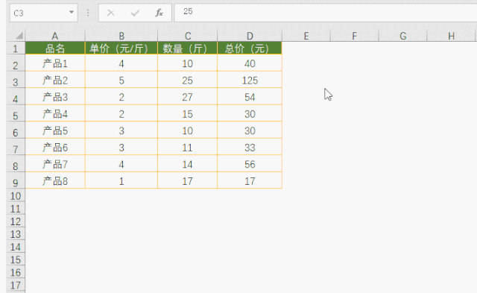Click the enter checkmark icon in formula bar

[135, 13]
